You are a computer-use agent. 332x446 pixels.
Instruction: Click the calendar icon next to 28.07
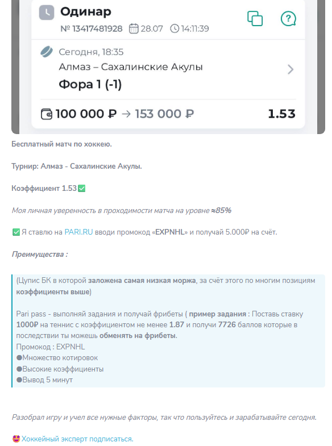coord(134,28)
